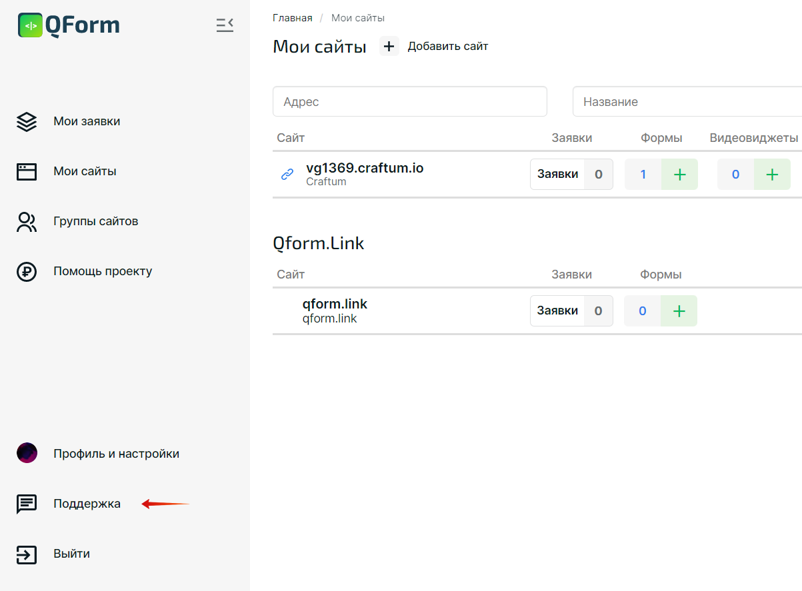Open Профиль и настройки
Image resolution: width=802 pixels, height=591 pixels.
click(117, 454)
